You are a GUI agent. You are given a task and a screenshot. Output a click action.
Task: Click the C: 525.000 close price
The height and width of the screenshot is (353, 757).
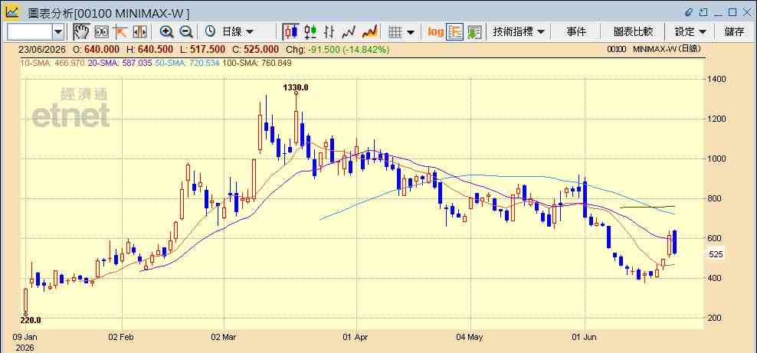pos(255,50)
